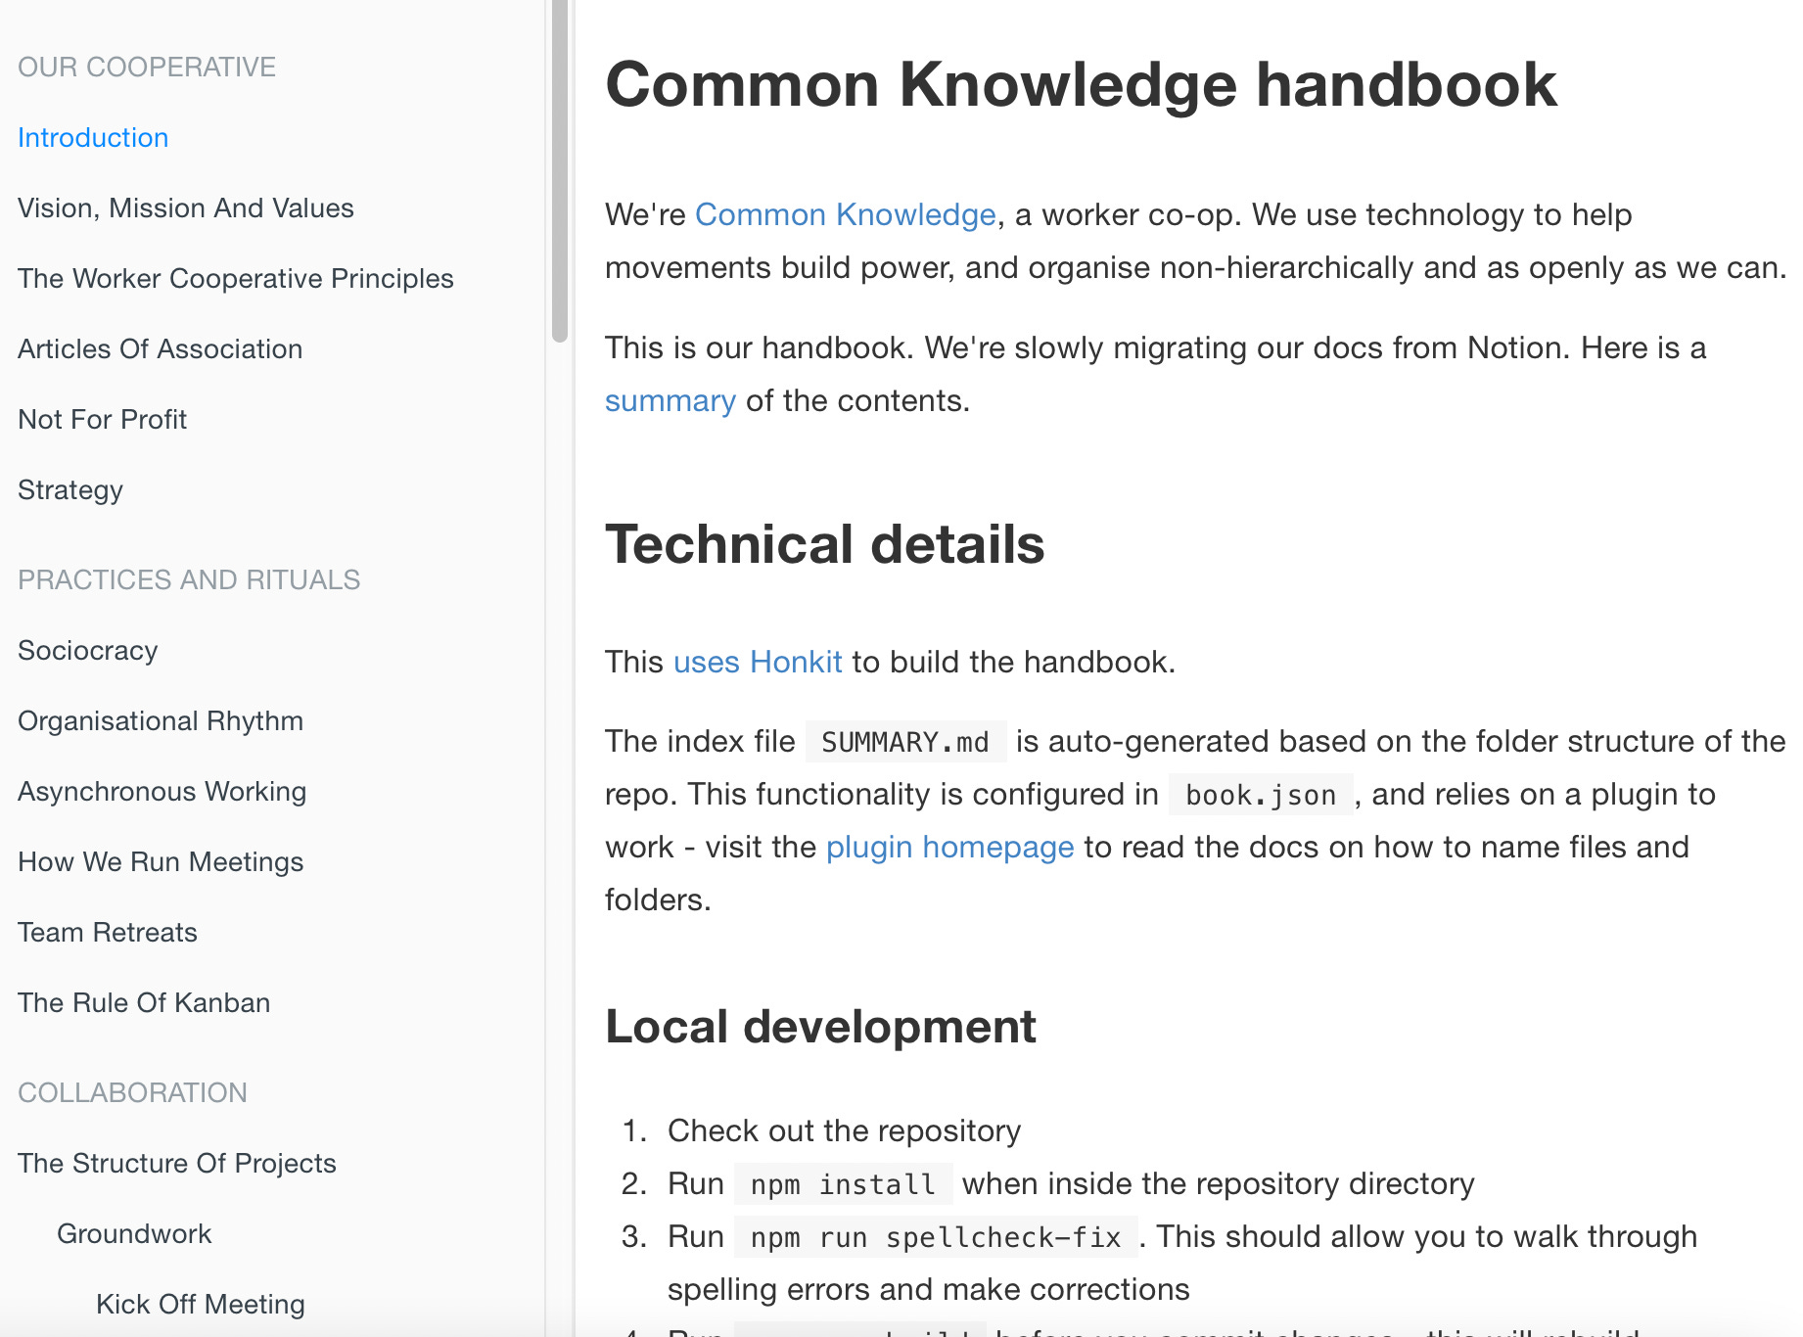Click the OUR COOPERATIVE section header
The height and width of the screenshot is (1337, 1803).
click(x=147, y=68)
